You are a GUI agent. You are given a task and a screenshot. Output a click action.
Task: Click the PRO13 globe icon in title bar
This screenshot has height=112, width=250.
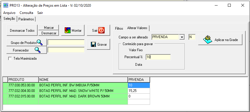[6, 5]
